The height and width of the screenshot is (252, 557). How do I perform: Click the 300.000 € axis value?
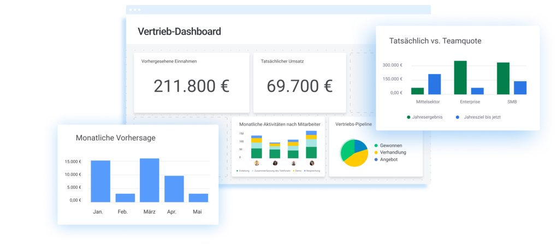pyautogui.click(x=392, y=65)
